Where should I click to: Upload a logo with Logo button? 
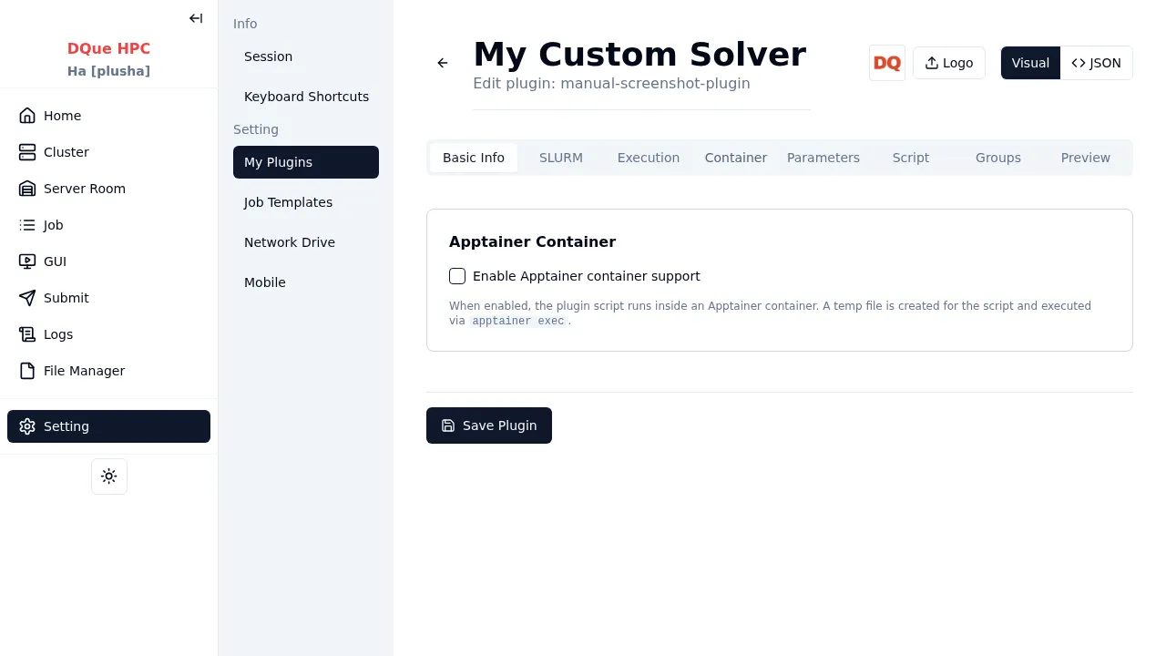pyautogui.click(x=948, y=63)
